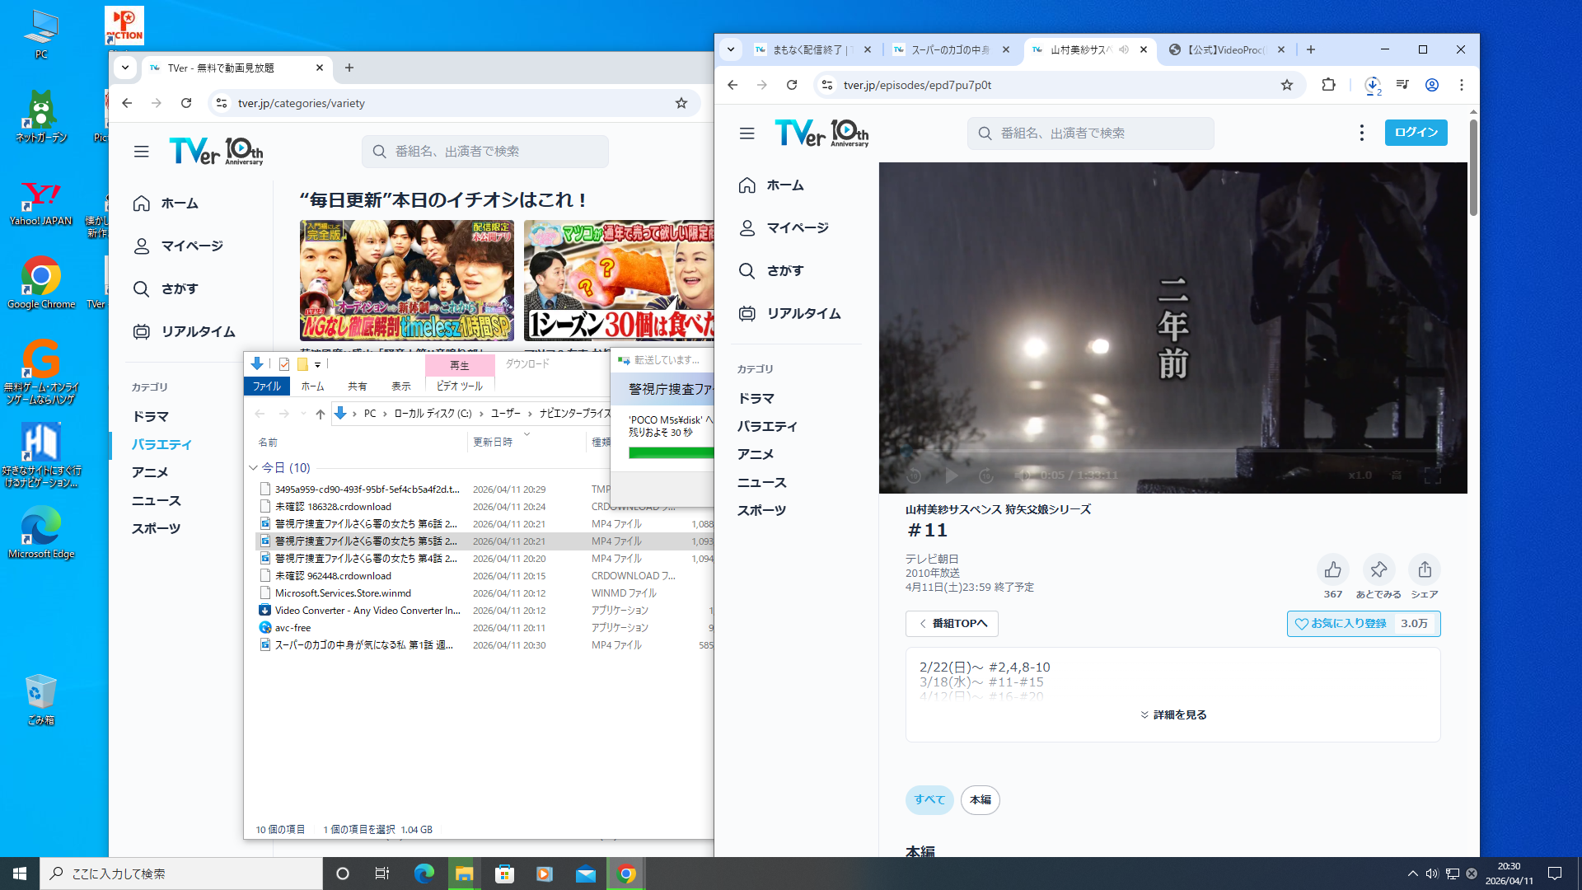
Task: Expand the chevron after PC in Explorer breadcrumb
Action: click(x=385, y=414)
